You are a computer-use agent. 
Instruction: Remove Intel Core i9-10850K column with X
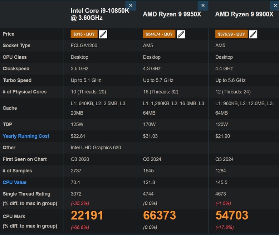click(x=131, y=5)
